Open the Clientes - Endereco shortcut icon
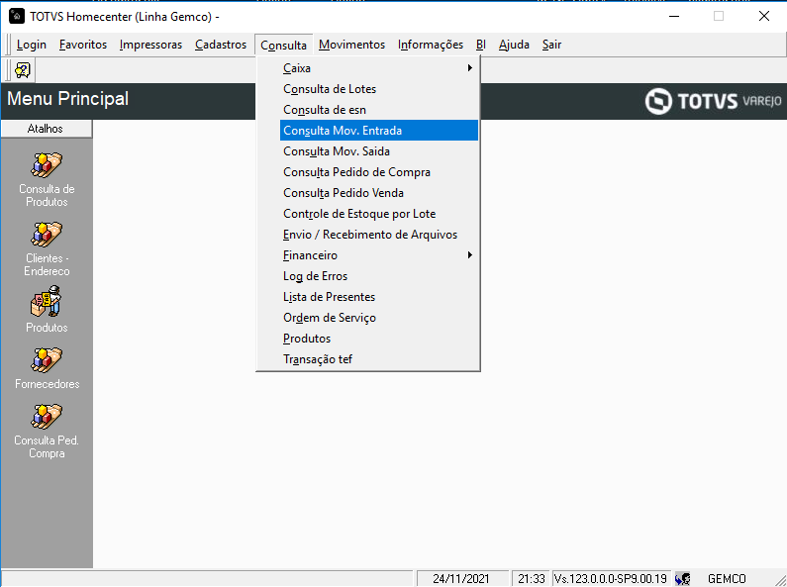Screen dimensions: 787x587 (x=47, y=235)
